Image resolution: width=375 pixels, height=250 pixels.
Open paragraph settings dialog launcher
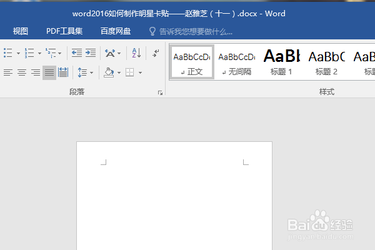[160, 93]
